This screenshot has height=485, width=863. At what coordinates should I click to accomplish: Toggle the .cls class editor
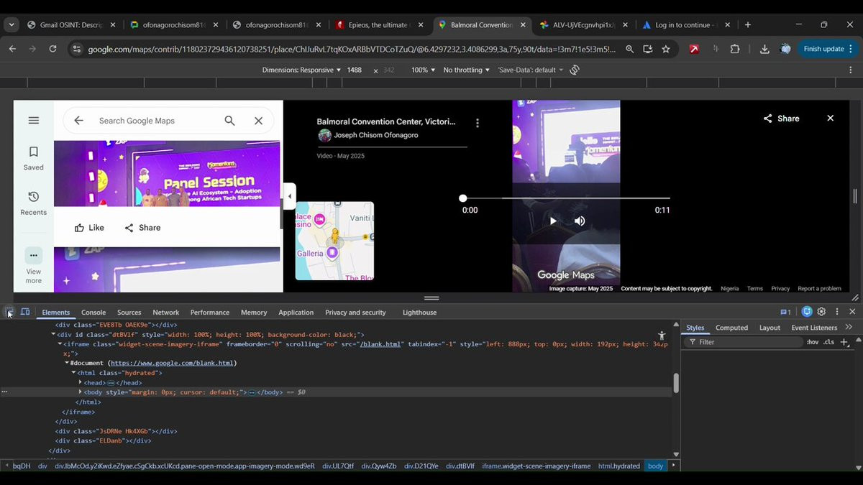[x=828, y=342]
